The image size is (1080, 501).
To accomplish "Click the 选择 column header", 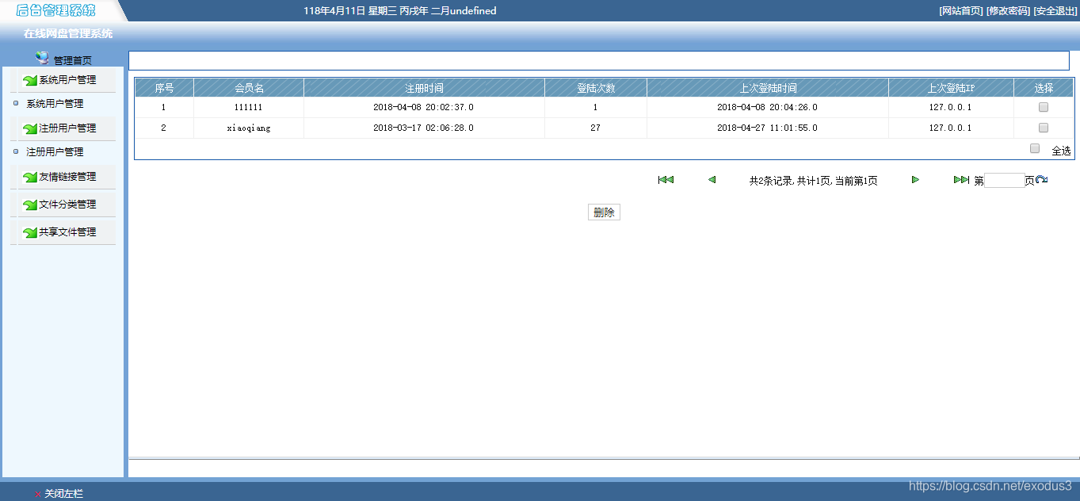I will point(1044,88).
